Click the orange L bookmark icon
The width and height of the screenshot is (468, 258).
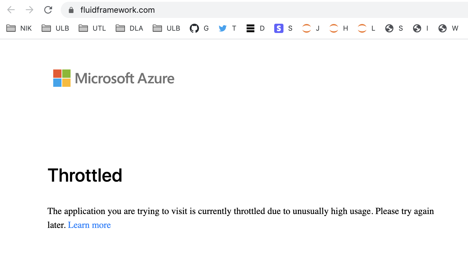(362, 28)
